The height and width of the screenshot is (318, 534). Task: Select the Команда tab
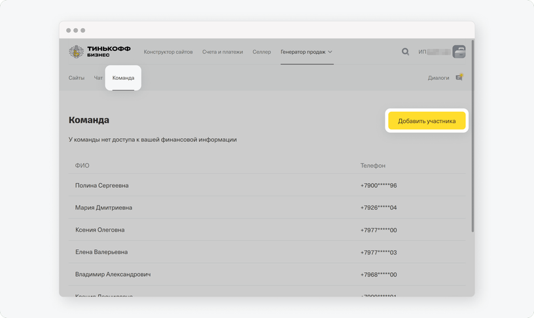point(123,78)
